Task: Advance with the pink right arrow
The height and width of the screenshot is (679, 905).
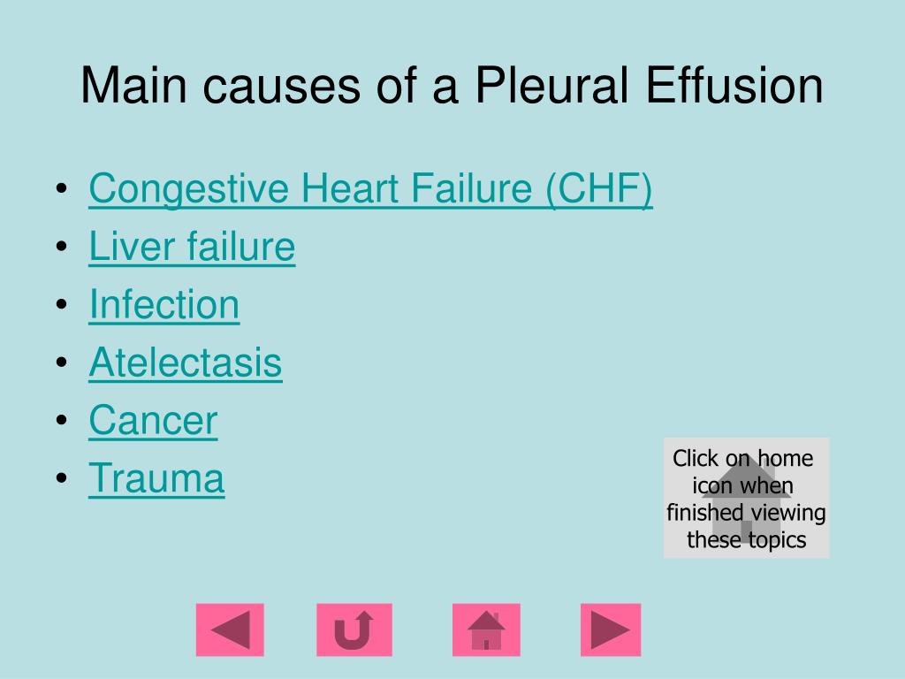Action: click(611, 629)
